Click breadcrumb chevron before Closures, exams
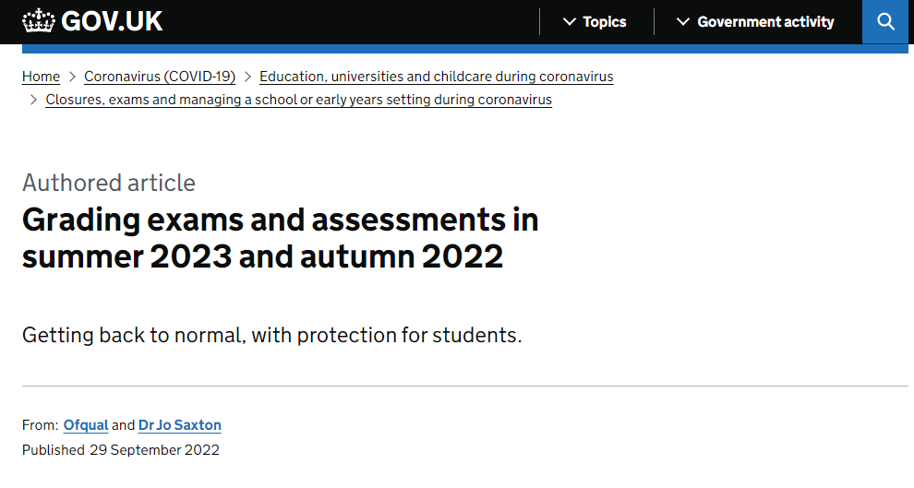Screen dimensions: 914x488 point(34,100)
